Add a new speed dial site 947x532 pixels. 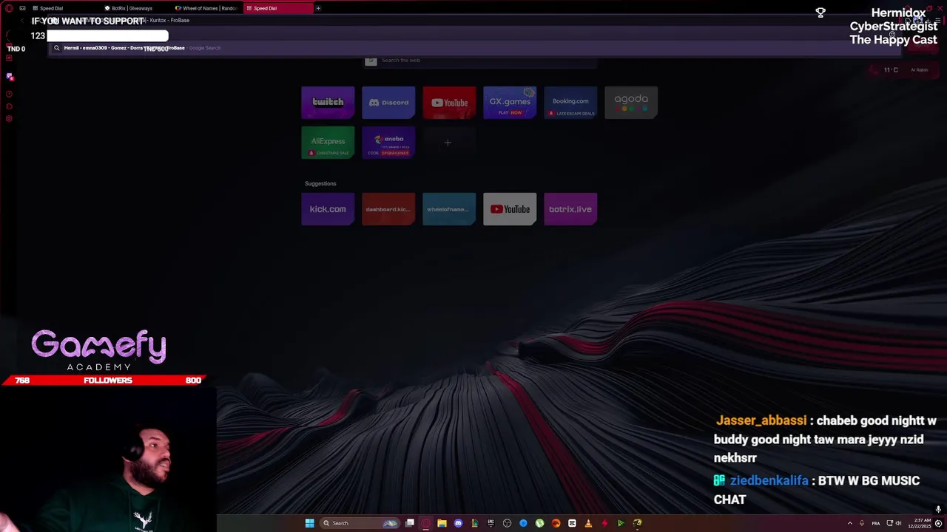click(448, 143)
